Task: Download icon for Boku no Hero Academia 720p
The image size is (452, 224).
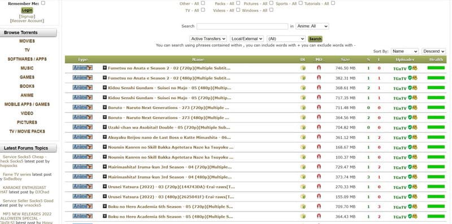Action: point(303,207)
